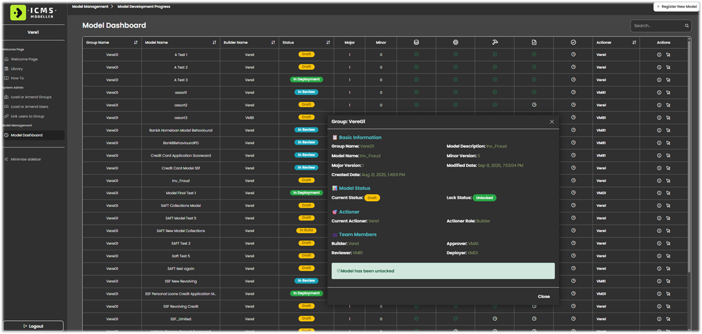Click Close button at bottom of dialog
The height and width of the screenshot is (334, 702).
coord(544,297)
